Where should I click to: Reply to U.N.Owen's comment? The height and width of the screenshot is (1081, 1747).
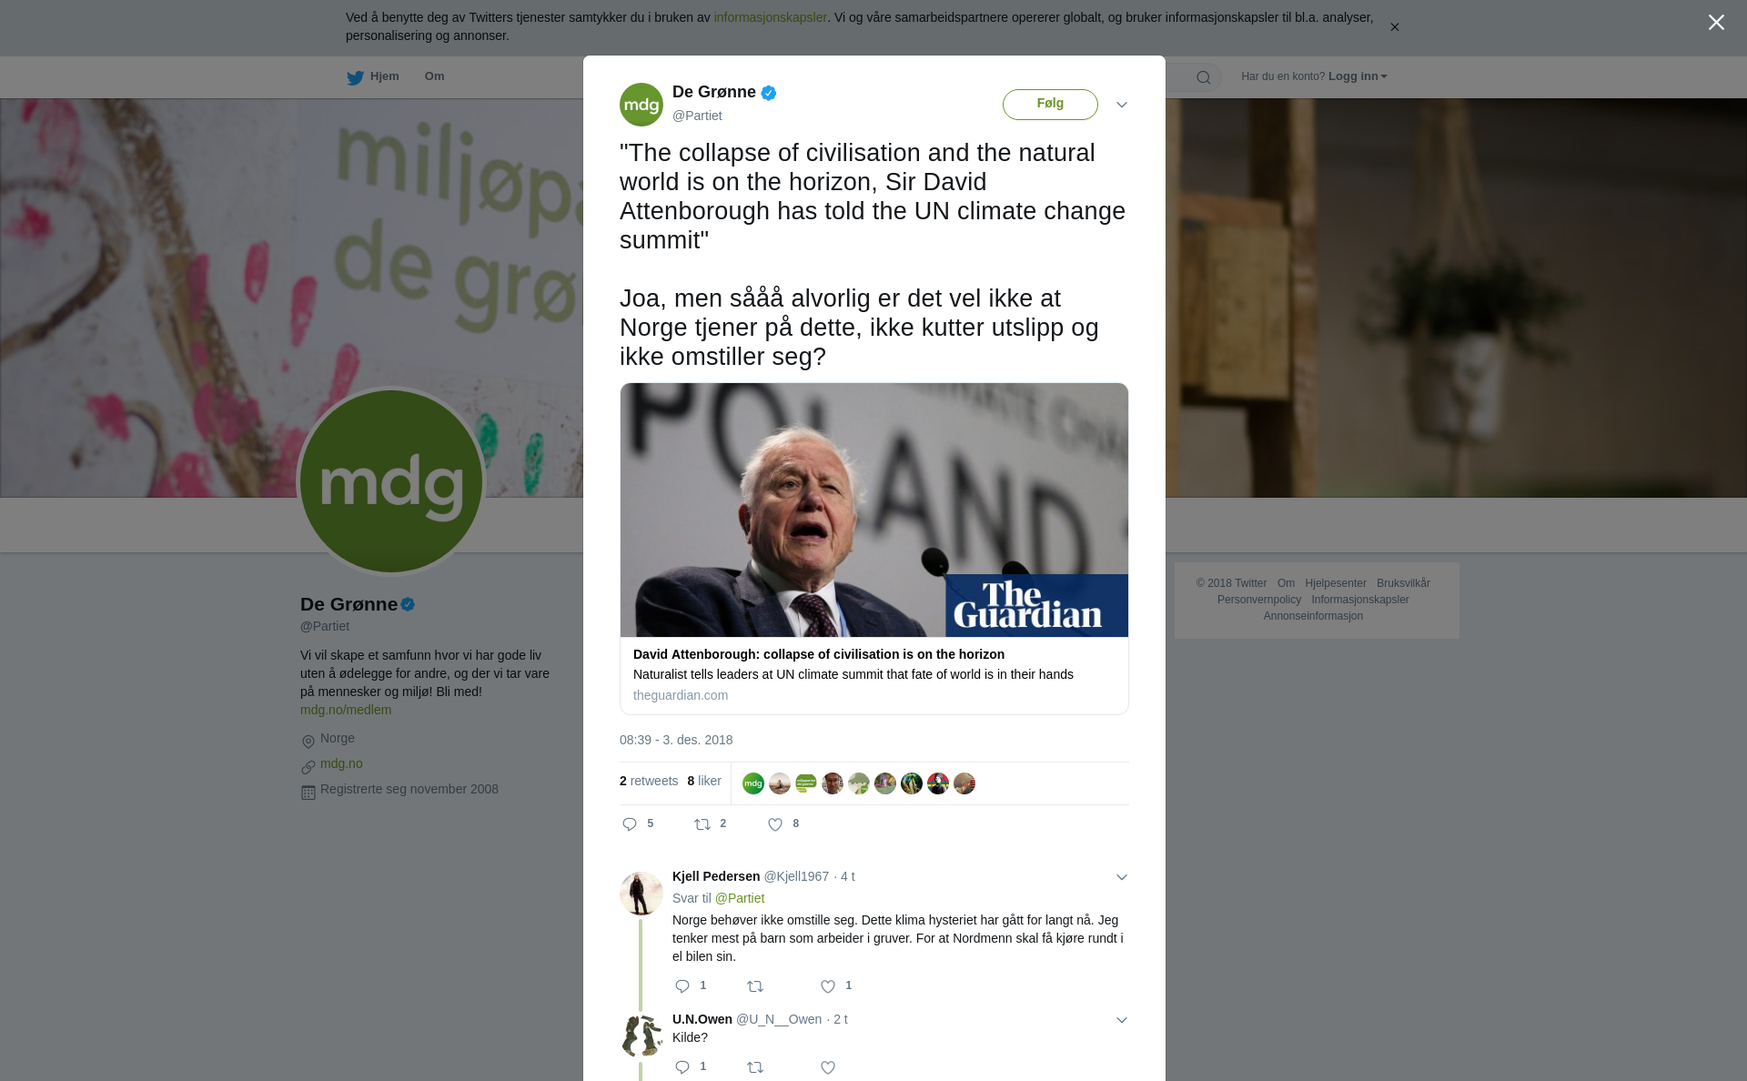click(682, 1067)
